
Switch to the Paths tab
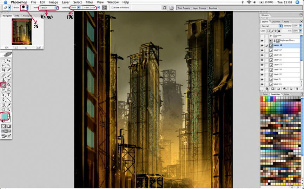click(286, 21)
